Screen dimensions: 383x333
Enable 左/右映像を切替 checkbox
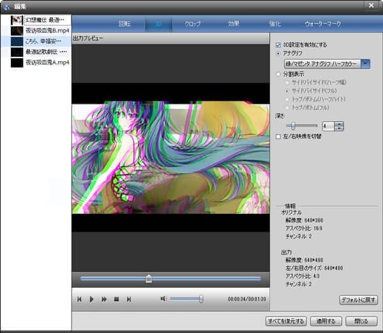tap(278, 137)
